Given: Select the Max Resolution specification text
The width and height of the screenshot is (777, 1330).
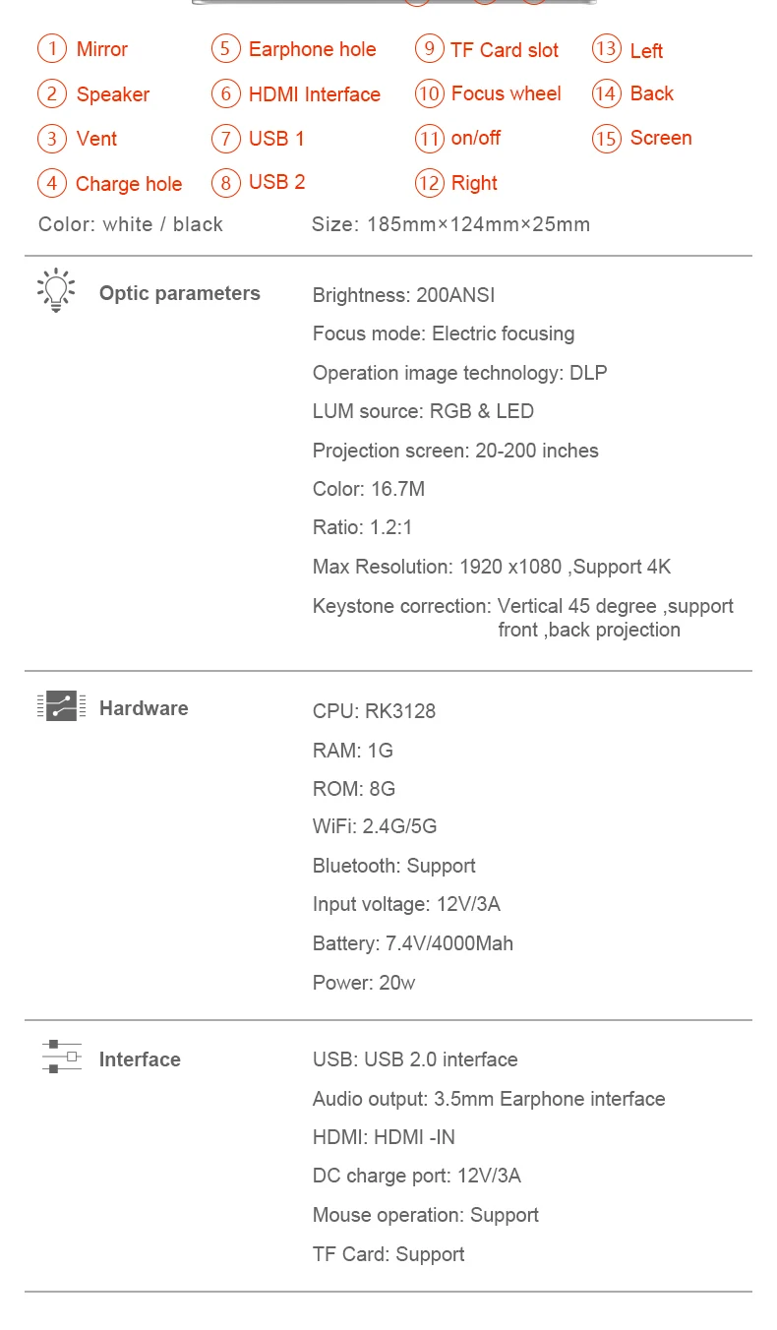Looking at the screenshot, I should 492,567.
